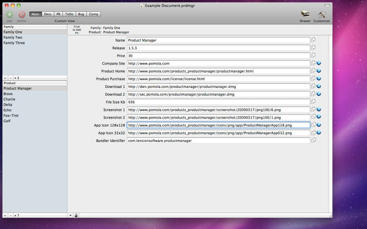Viewport: 367px width, 229px height.
Task: Open App Icon 32x32 link globe icon
Action: [319, 132]
